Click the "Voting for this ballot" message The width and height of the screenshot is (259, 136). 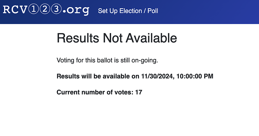point(107,60)
